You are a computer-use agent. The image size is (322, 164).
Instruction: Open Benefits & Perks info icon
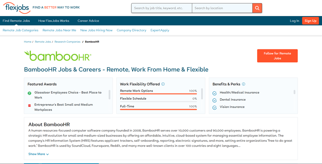(244, 84)
